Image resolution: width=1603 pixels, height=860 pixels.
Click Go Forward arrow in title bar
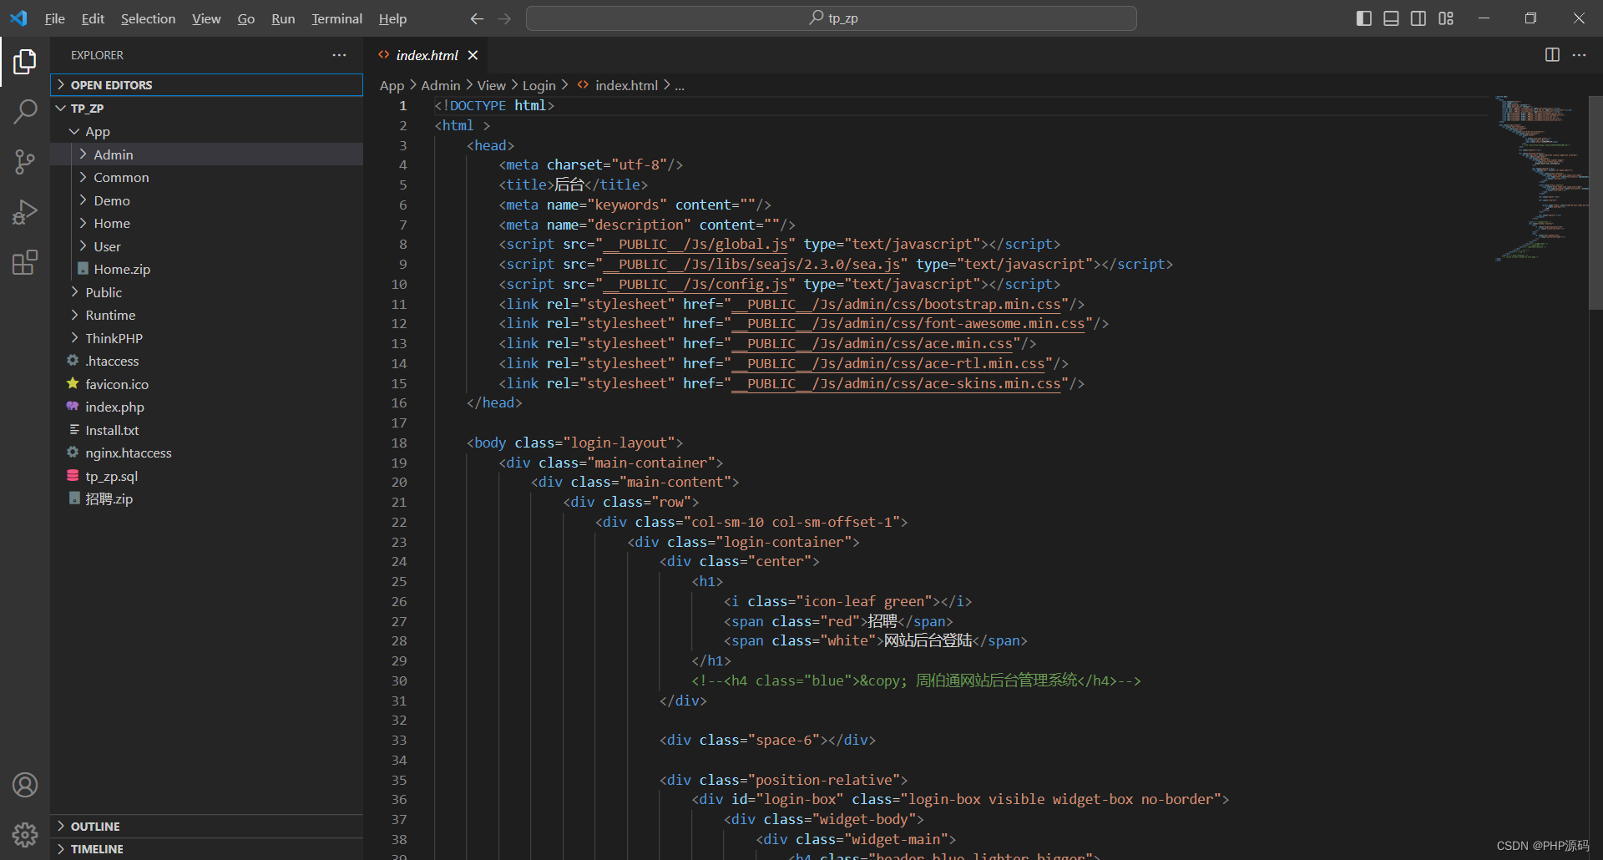[504, 18]
